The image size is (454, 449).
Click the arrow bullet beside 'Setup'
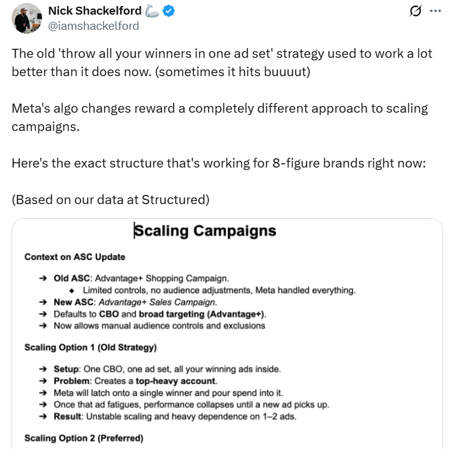coord(43,369)
